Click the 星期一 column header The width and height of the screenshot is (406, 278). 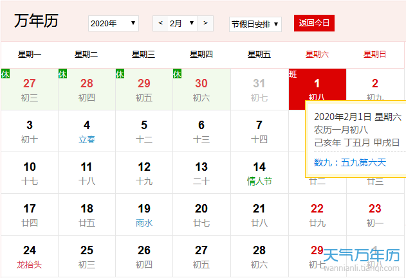click(30, 55)
